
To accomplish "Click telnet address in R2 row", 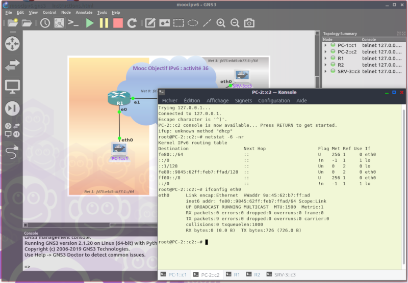I will coord(381,65).
